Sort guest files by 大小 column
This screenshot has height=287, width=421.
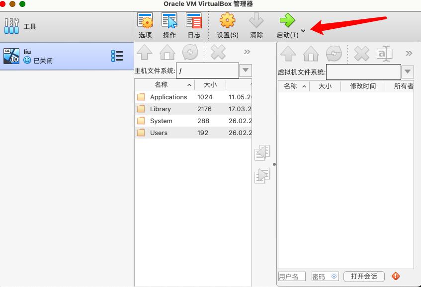(x=325, y=86)
